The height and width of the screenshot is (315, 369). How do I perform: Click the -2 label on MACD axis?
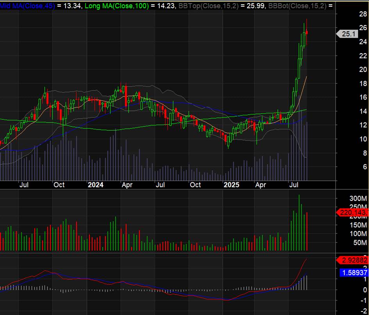(364, 311)
